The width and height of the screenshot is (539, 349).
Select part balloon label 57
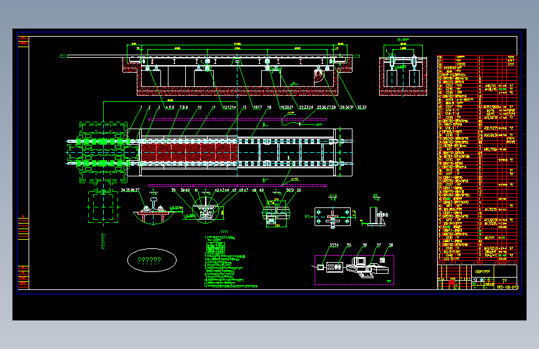coord(379,245)
